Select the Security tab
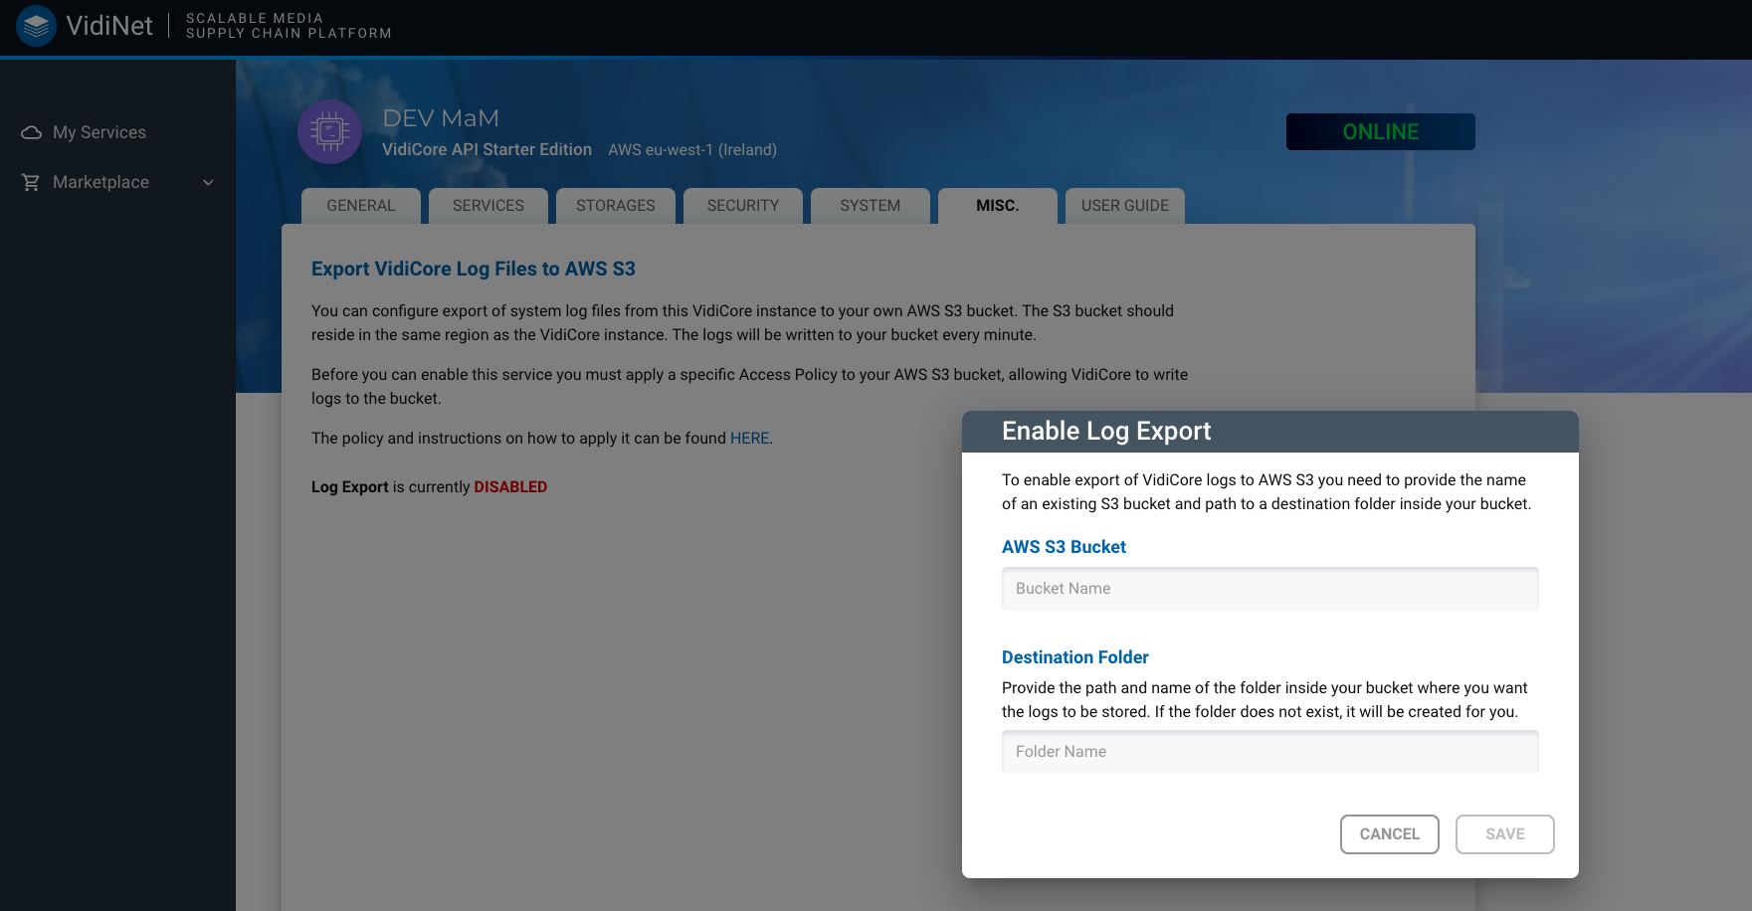1752x911 pixels. pyautogui.click(x=743, y=206)
